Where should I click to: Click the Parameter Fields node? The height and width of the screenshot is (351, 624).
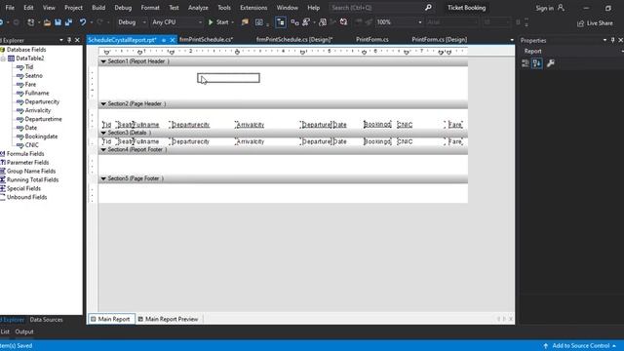click(27, 163)
